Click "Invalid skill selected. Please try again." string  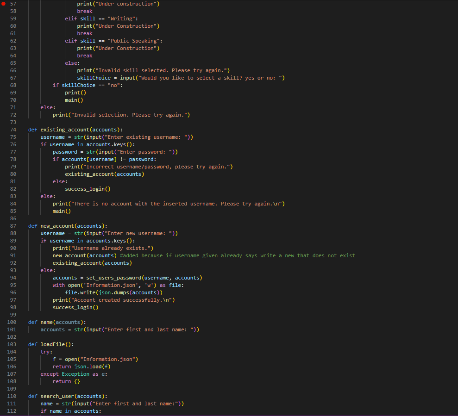point(161,71)
